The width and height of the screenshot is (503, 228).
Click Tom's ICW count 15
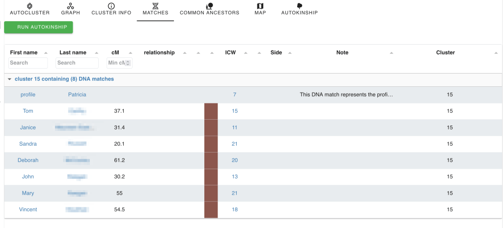[x=235, y=111]
